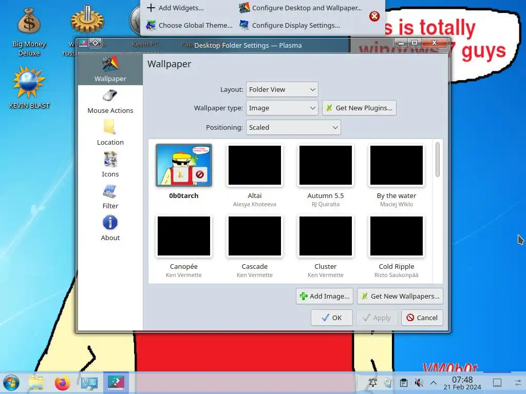This screenshot has width=526, height=394.
Task: Open the Layout dropdown
Action: coord(282,89)
